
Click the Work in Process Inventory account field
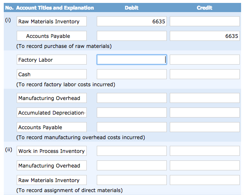click(x=52, y=151)
